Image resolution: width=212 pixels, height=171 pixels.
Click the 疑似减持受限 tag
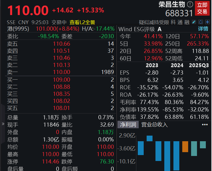[154, 22]
